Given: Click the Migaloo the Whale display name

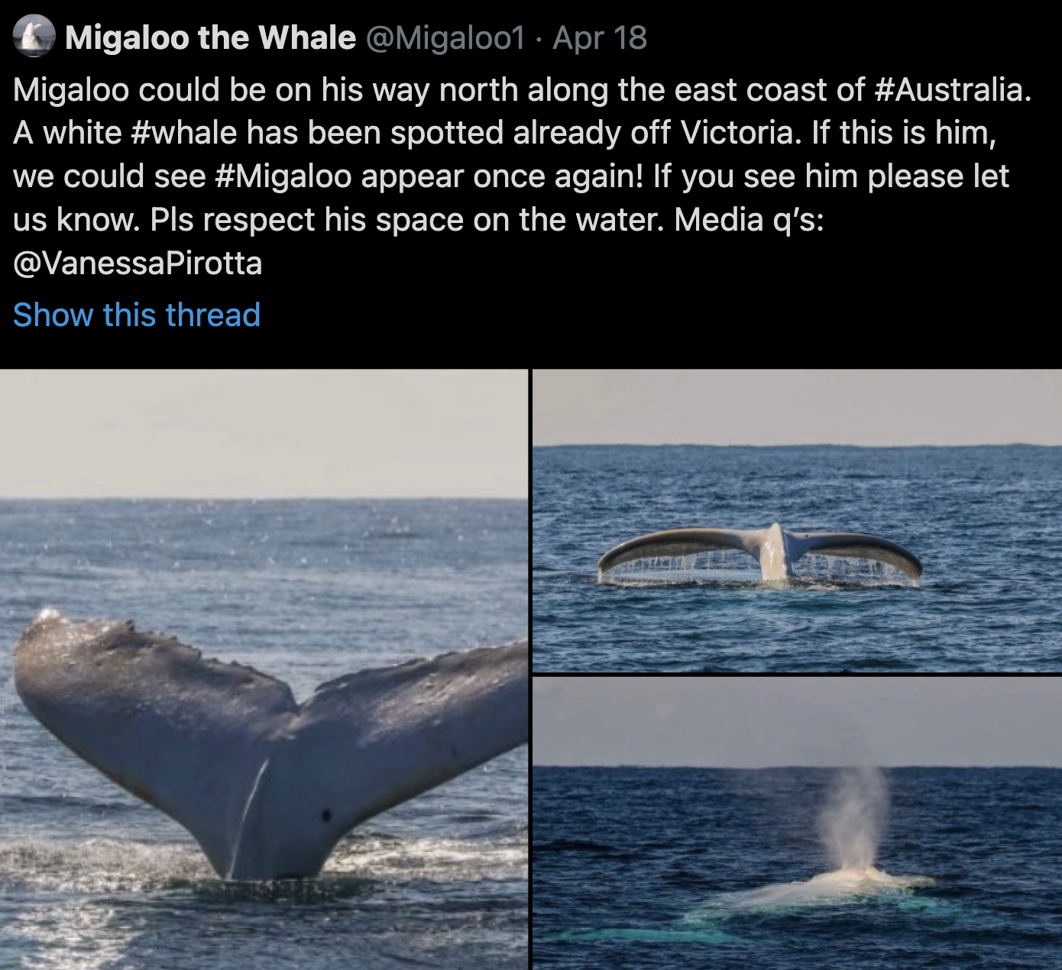Looking at the screenshot, I should 210,37.
